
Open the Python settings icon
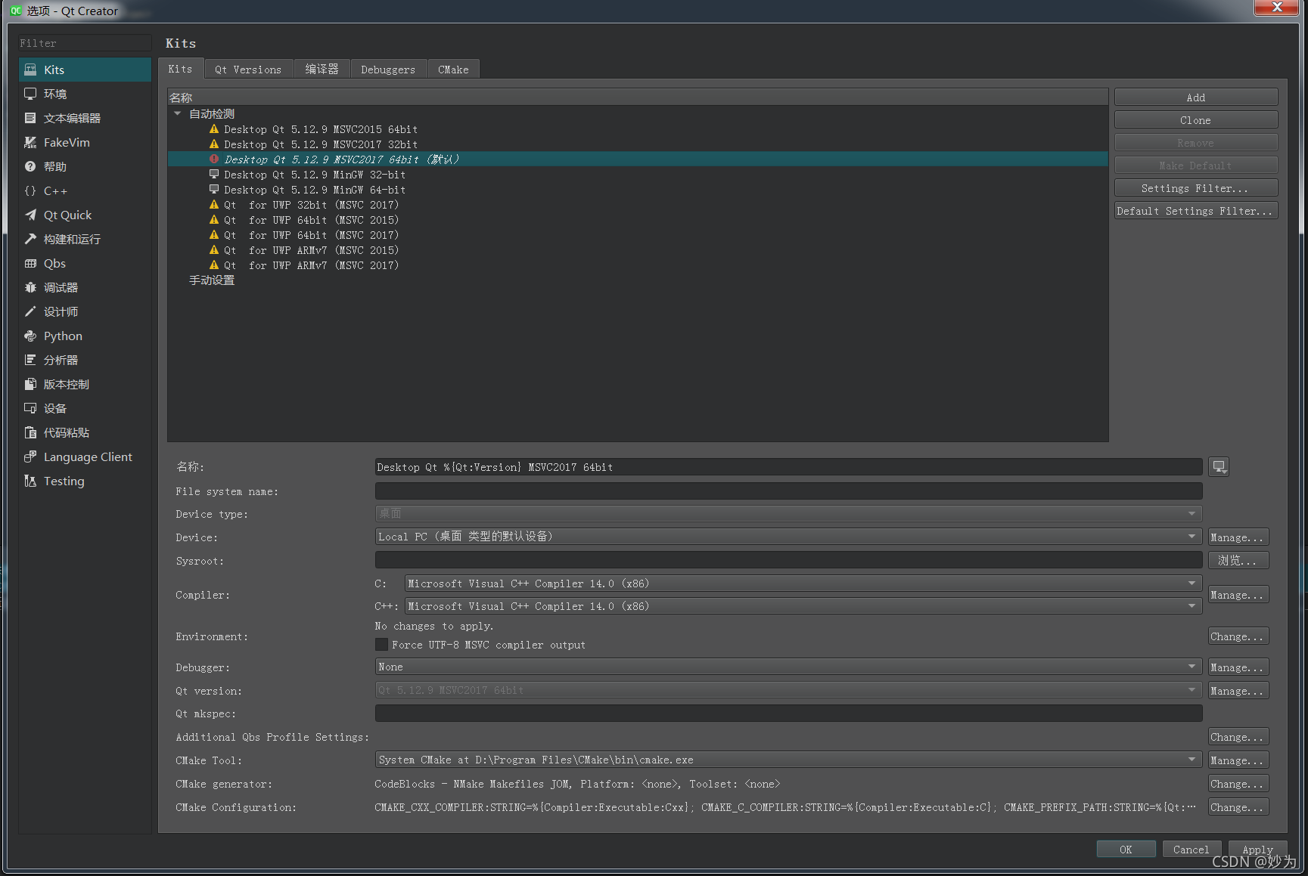click(x=30, y=336)
